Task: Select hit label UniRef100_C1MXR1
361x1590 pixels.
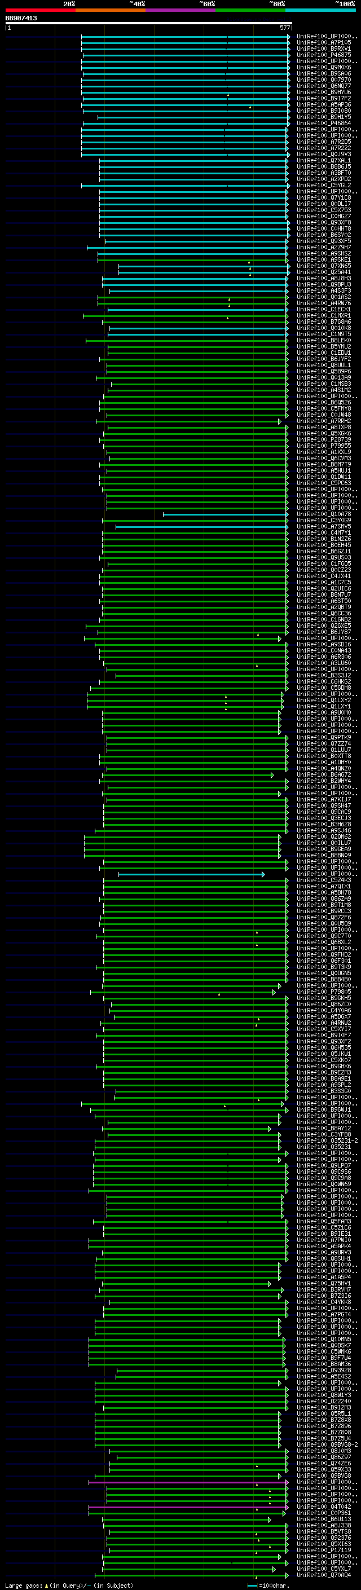Action: [x=324, y=315]
